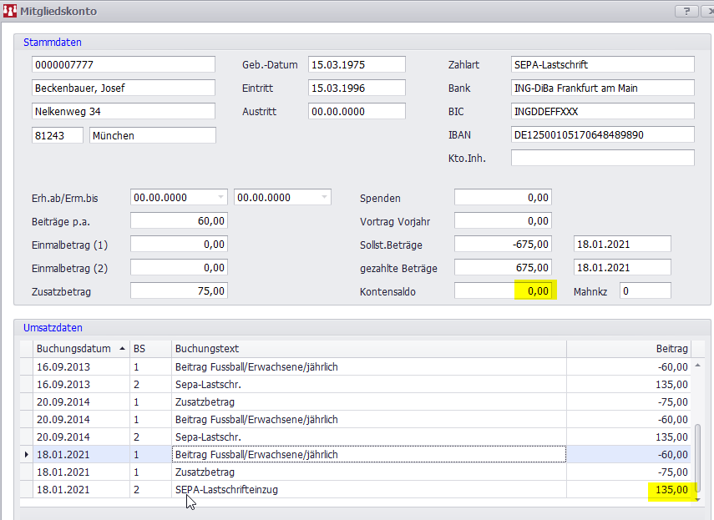714x520 pixels.
Task: Click the scroll up arrow in Umsatzdaten
Action: [699, 366]
